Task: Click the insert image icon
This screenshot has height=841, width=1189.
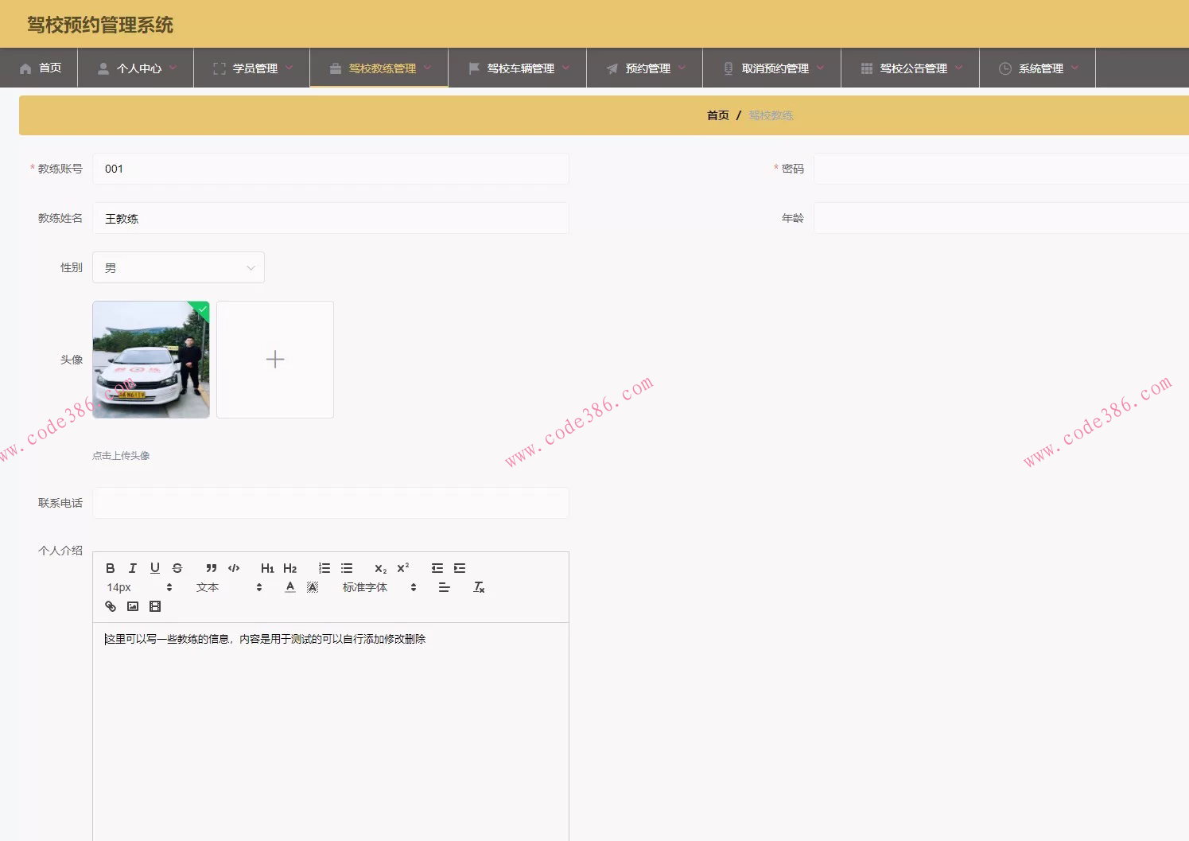Action: tap(133, 606)
